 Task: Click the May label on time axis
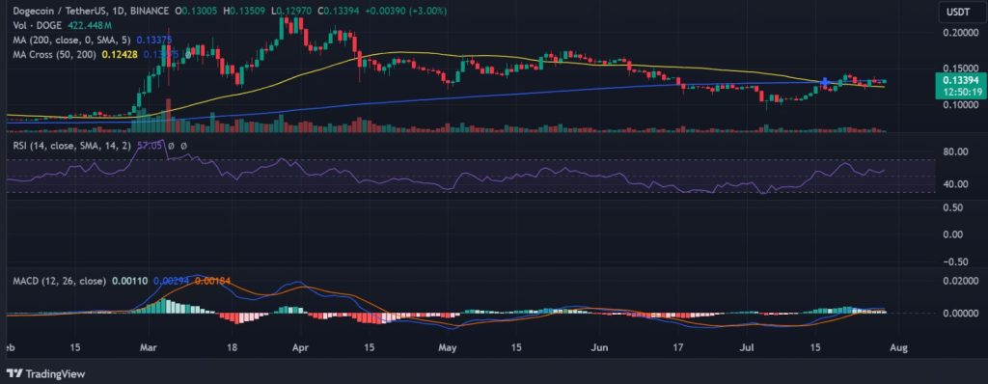click(447, 347)
